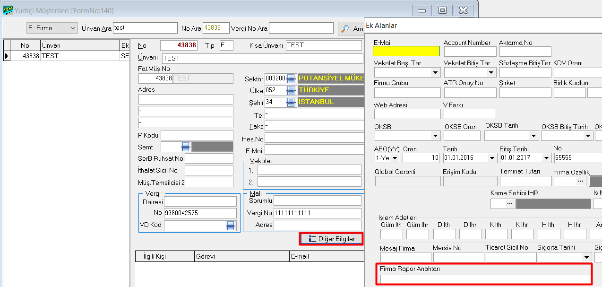This screenshot has height=287, width=602.
Task: Click the D İhr count field
Action: 470,234
